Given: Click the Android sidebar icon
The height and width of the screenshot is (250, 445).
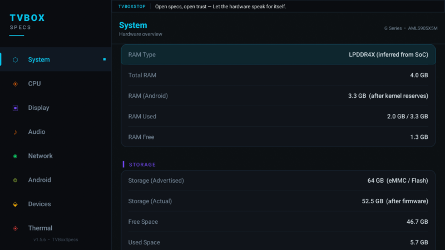Looking at the screenshot, I should [16, 180].
